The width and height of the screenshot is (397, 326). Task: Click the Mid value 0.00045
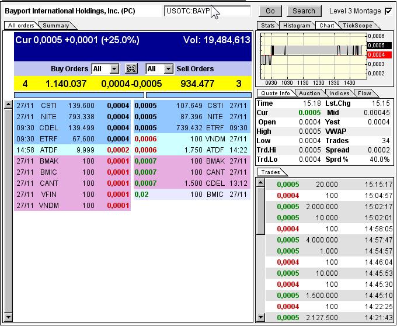pos(377,113)
